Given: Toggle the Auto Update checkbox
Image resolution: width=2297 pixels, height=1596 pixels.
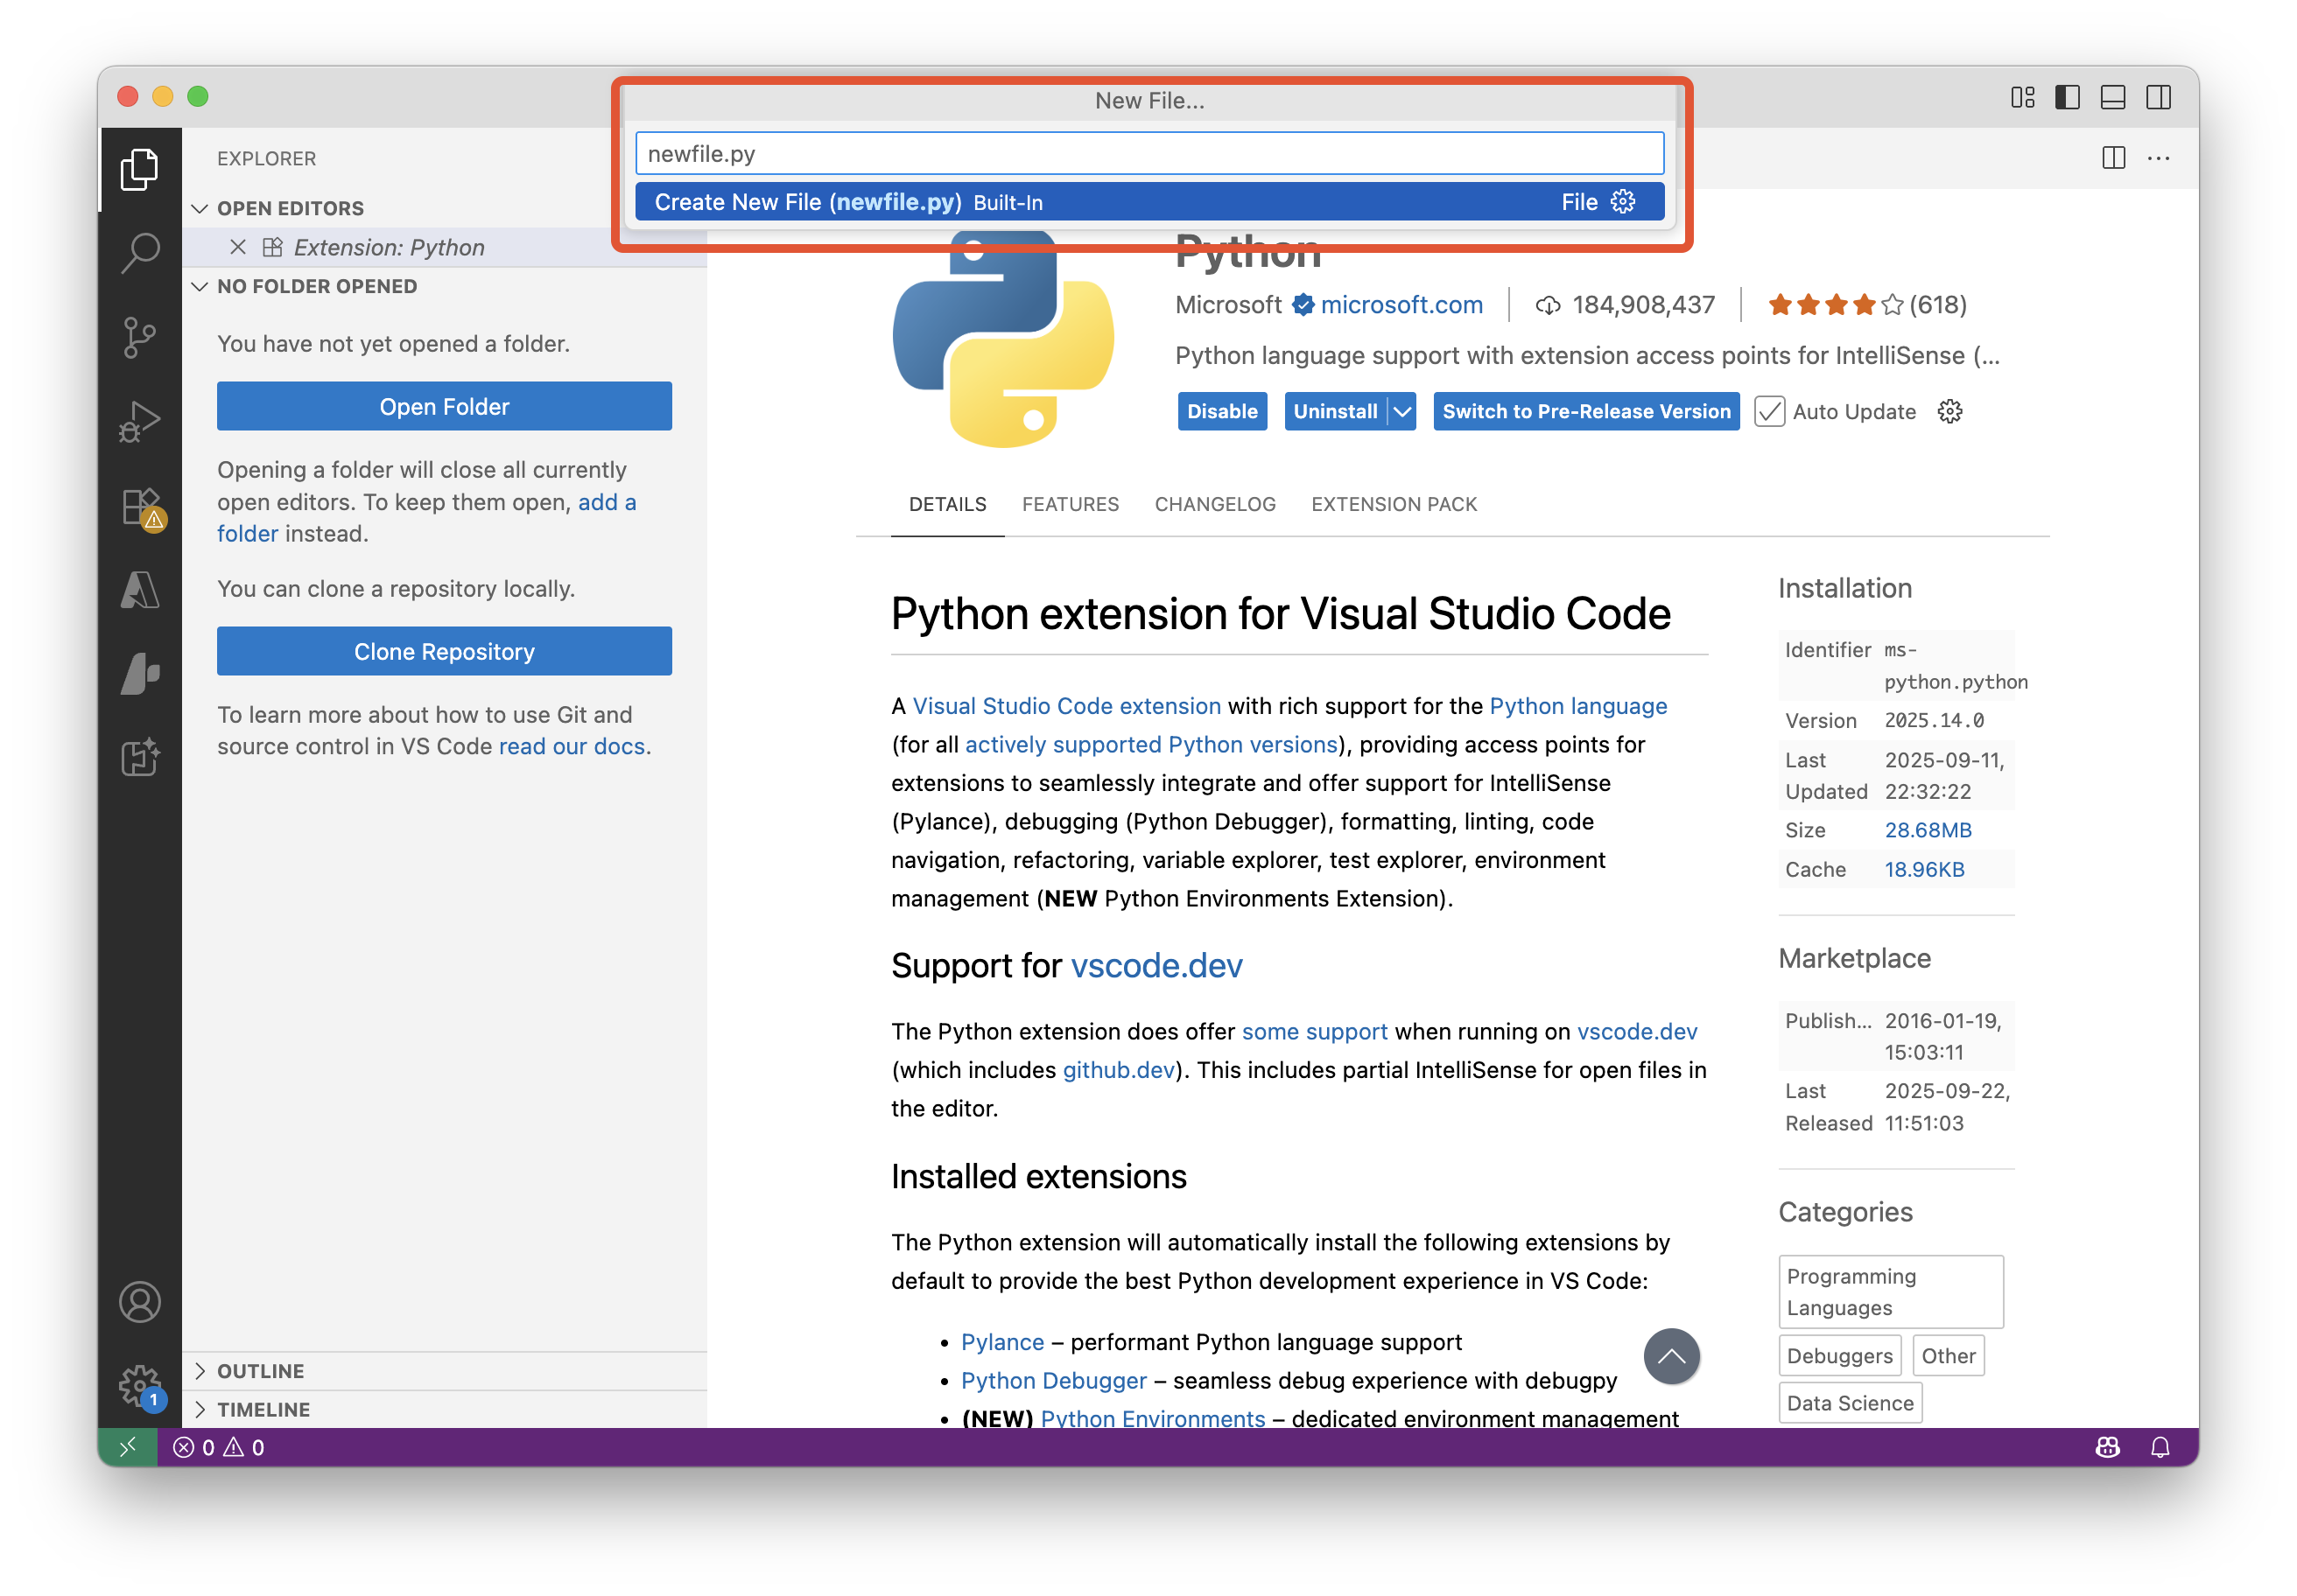Looking at the screenshot, I should pyautogui.click(x=1769, y=411).
